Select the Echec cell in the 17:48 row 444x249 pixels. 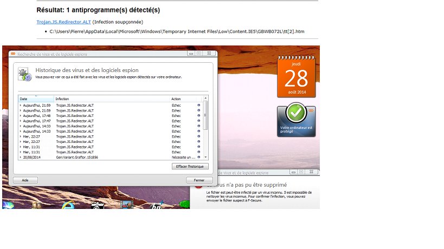(x=176, y=116)
